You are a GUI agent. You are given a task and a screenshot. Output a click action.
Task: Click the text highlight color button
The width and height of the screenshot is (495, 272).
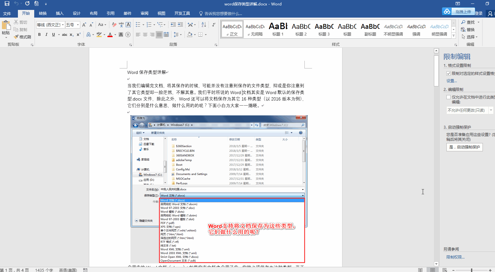[99, 35]
